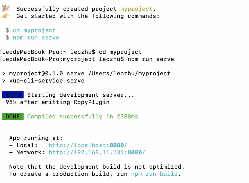Click the '- Network:' label
This screenshot has width=249, height=183.
tap(27, 152)
